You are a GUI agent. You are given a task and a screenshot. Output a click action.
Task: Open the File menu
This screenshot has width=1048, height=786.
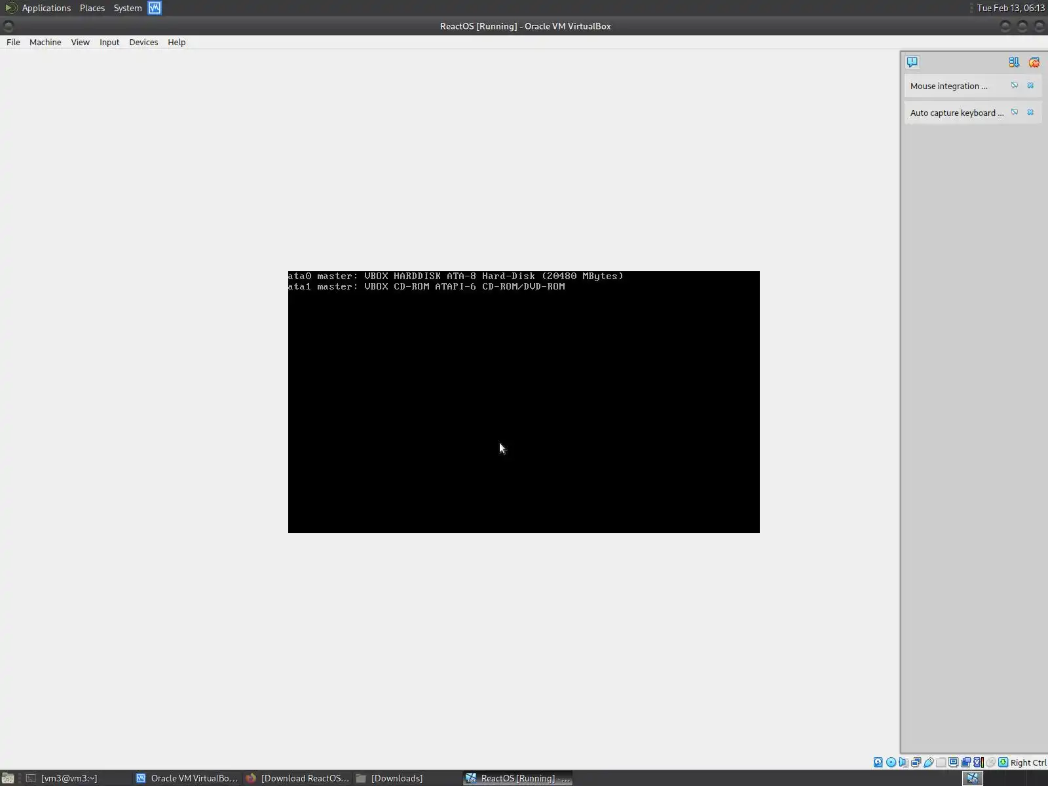click(13, 42)
